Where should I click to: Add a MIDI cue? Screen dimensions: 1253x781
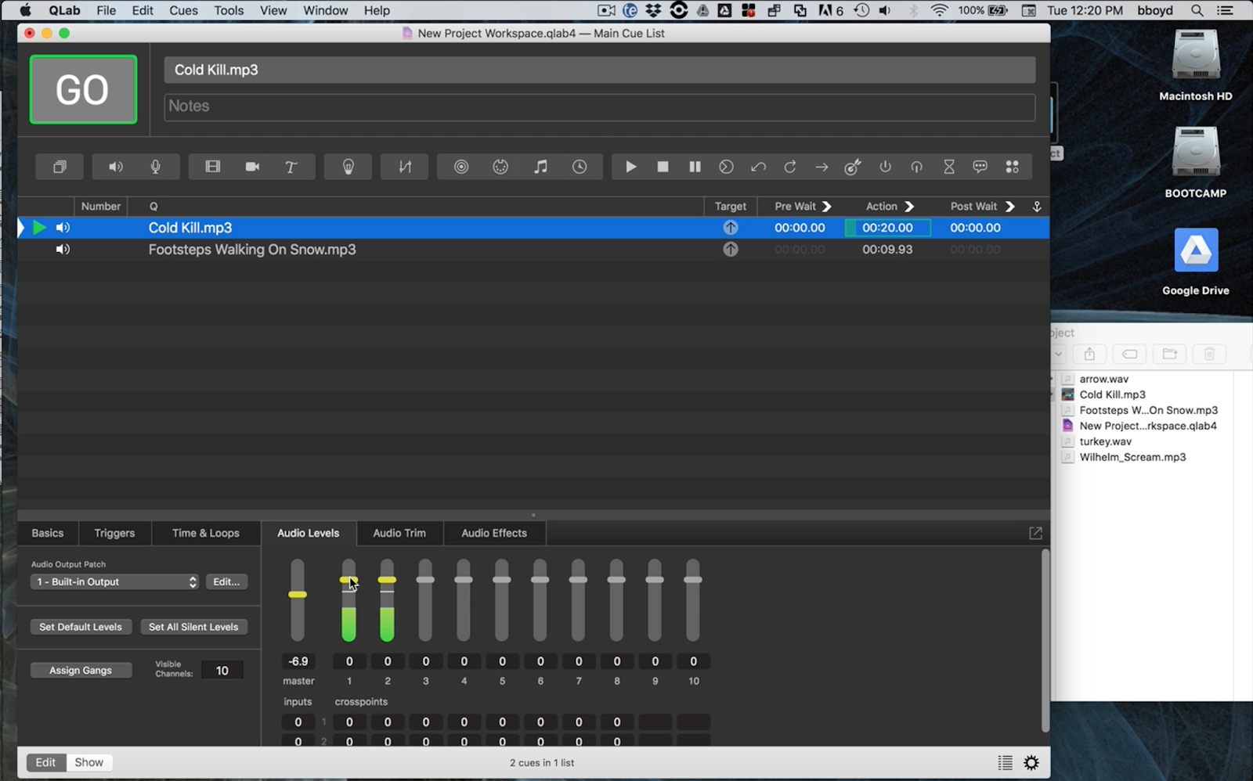500,166
